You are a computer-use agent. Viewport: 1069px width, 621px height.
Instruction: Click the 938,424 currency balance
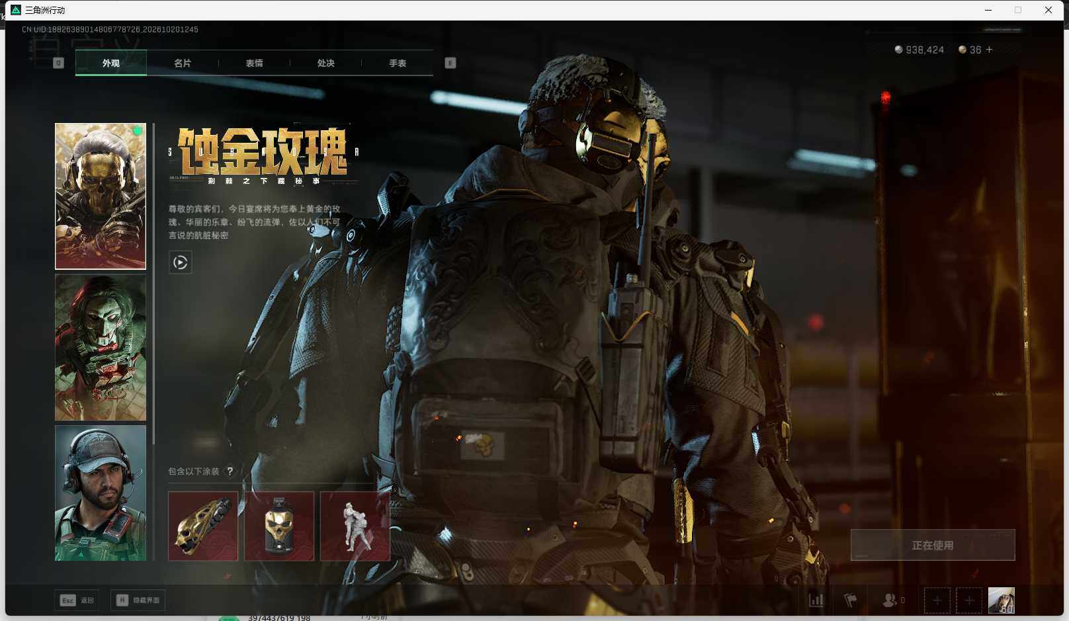click(919, 50)
